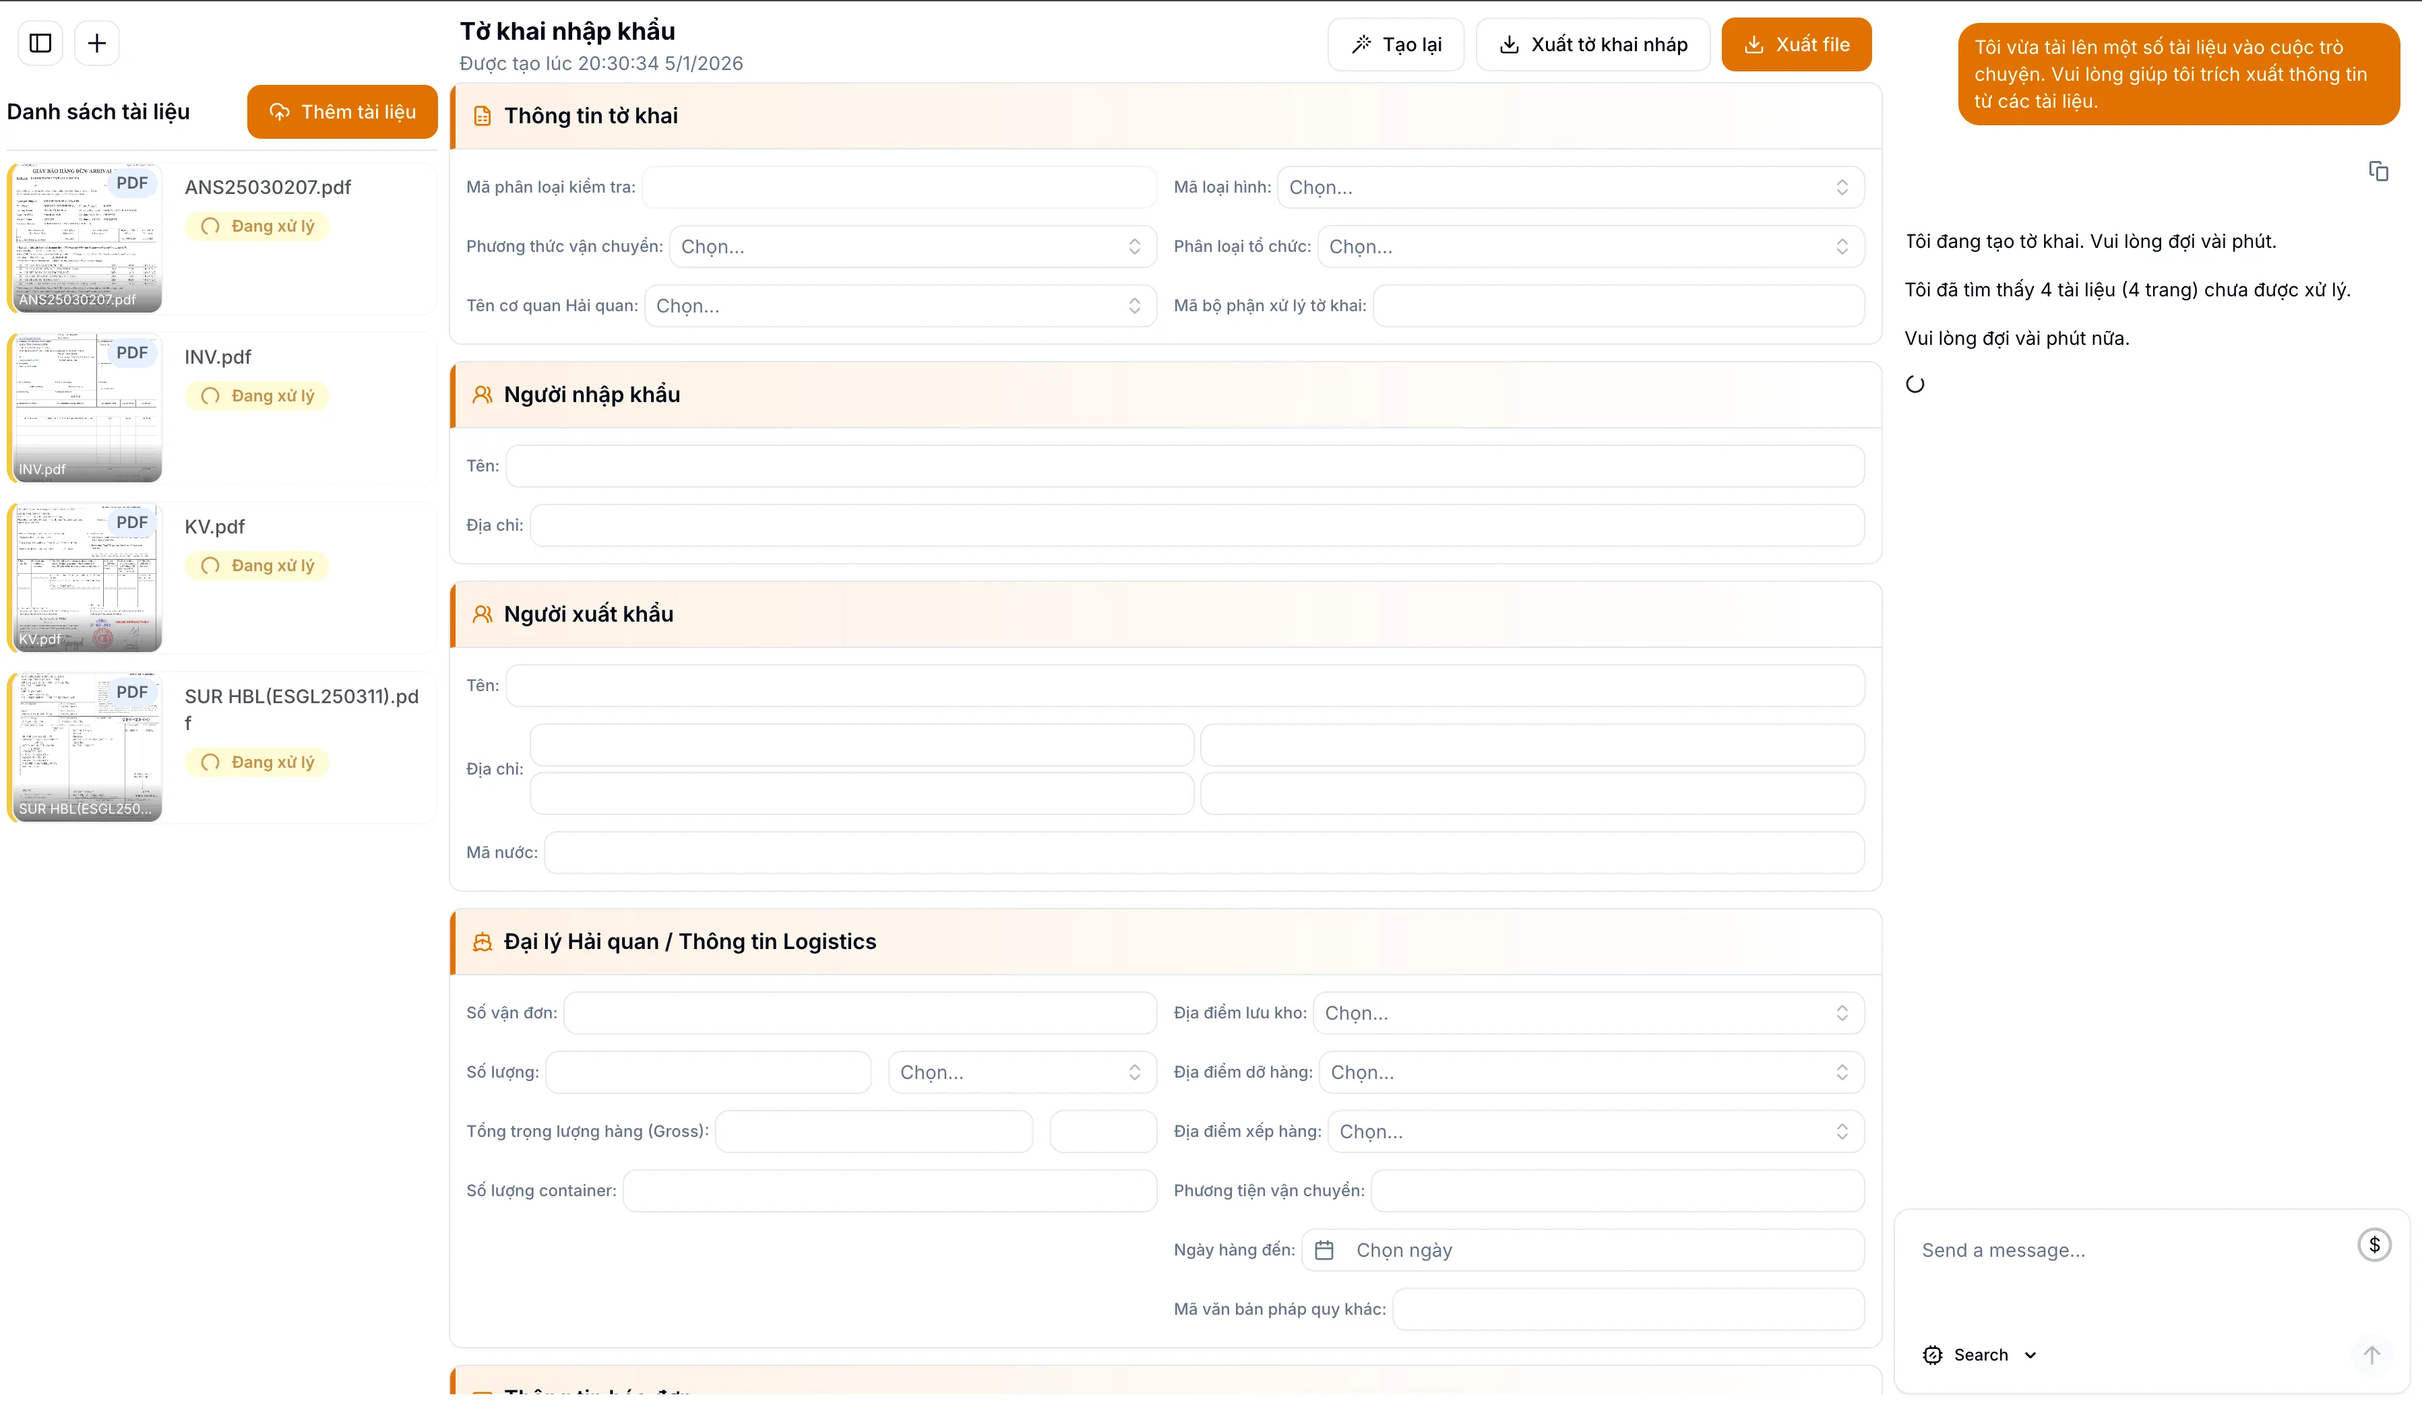Select the KV.pdf document thumbnail

(x=88, y=577)
